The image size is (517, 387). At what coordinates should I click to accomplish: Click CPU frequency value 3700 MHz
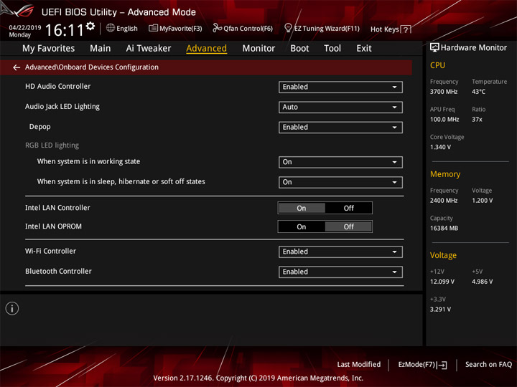click(444, 92)
